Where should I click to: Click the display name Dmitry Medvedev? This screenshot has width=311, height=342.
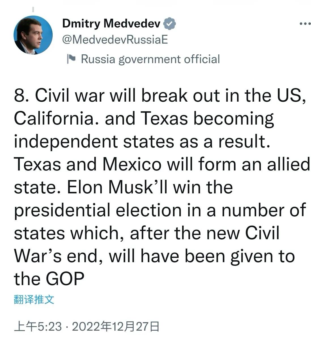111,23
